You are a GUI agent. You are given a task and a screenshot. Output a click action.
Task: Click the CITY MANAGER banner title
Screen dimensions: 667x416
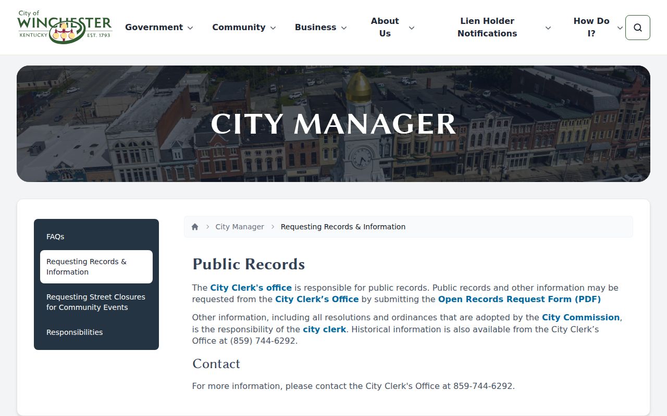coord(333,124)
